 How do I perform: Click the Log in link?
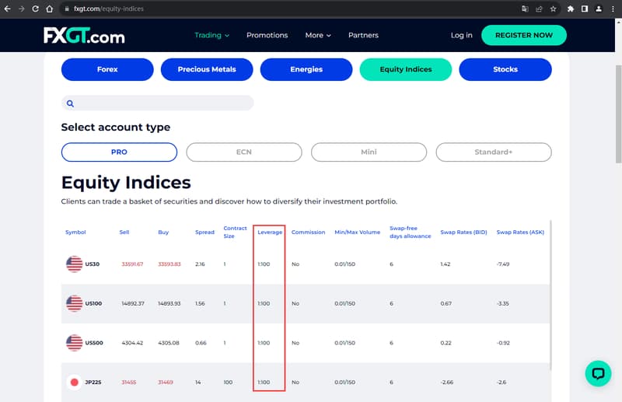461,35
